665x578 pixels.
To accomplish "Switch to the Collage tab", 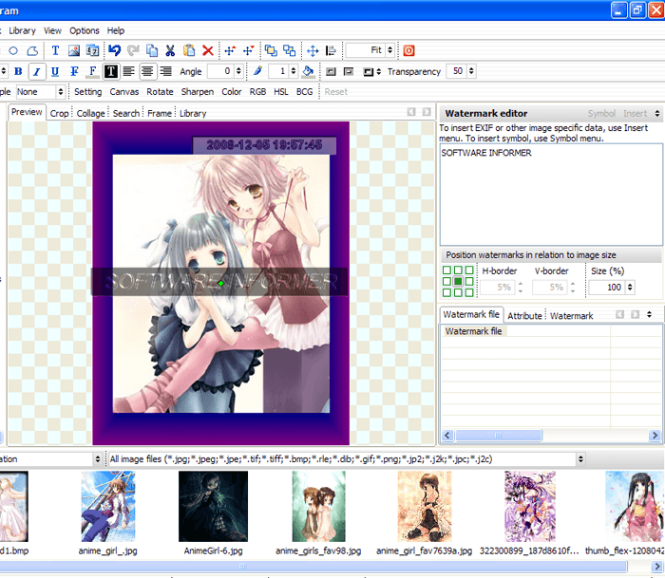I will click(x=90, y=114).
